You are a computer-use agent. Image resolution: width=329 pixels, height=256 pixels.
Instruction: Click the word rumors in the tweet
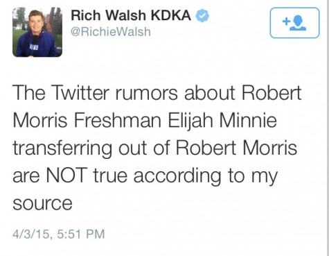click(x=146, y=94)
